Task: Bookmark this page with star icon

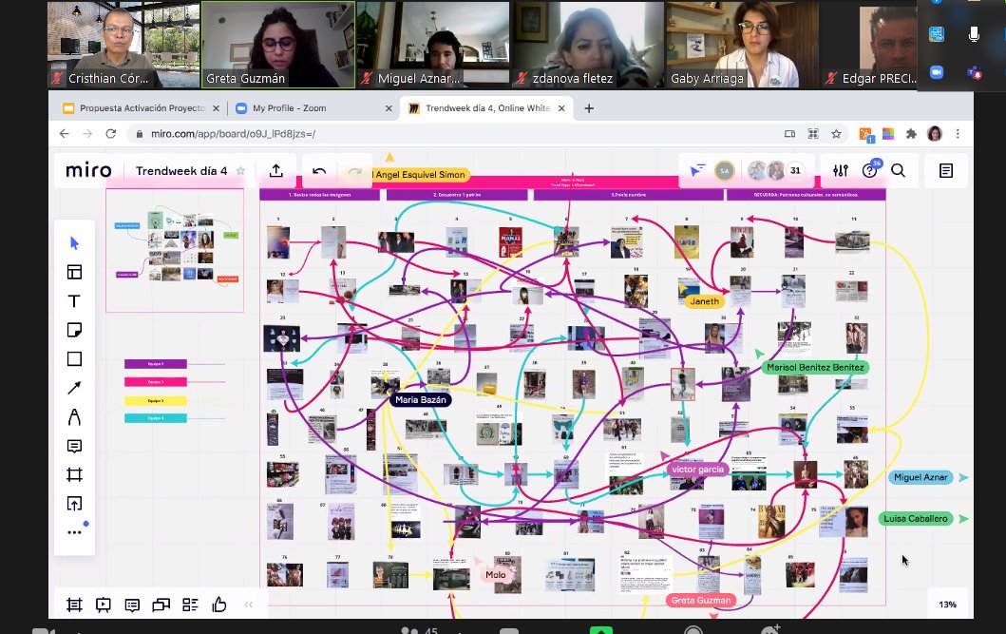Action: (836, 133)
